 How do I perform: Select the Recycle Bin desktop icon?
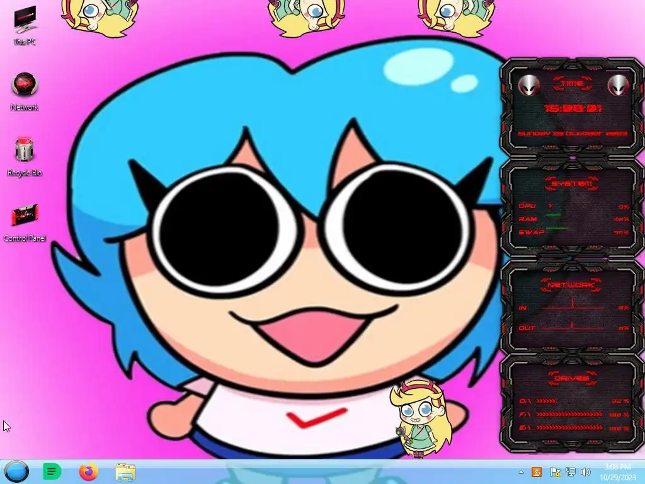[25, 157]
